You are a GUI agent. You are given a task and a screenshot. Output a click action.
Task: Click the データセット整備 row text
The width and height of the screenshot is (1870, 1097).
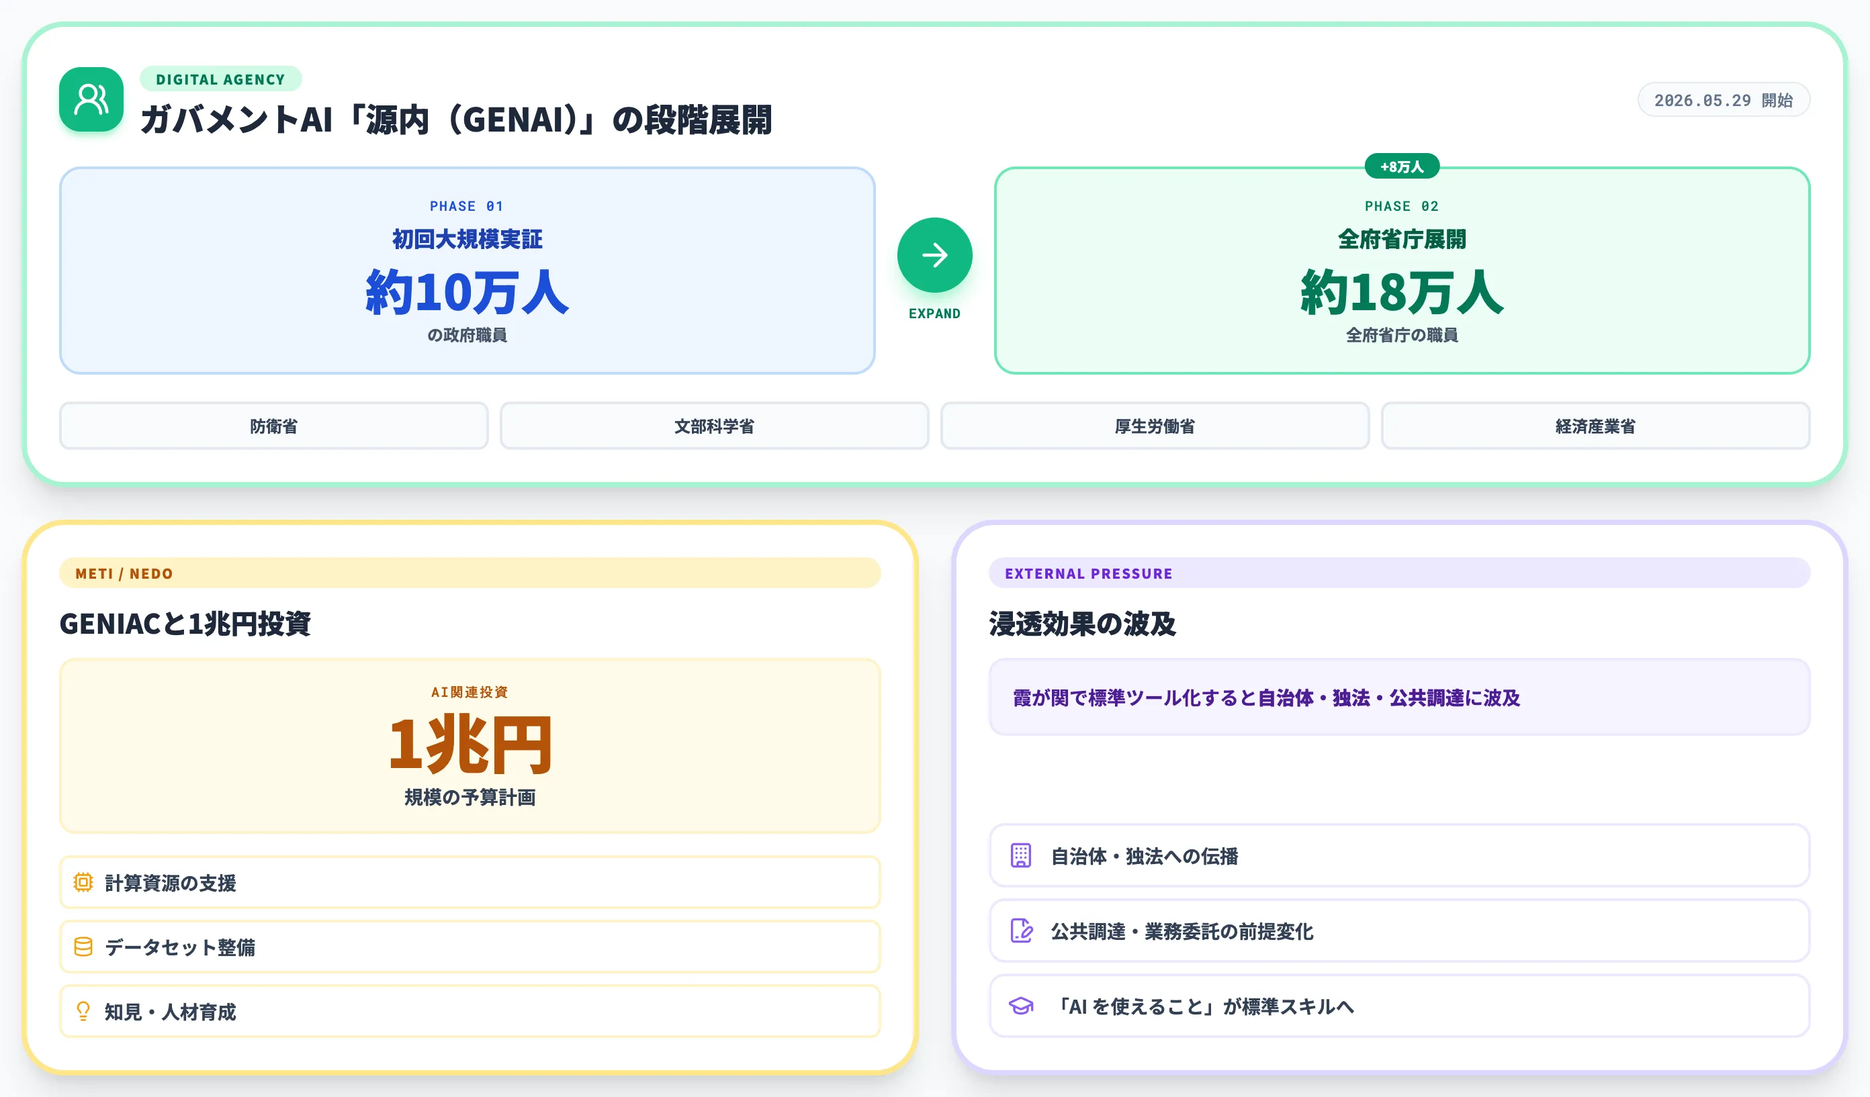pos(179,947)
